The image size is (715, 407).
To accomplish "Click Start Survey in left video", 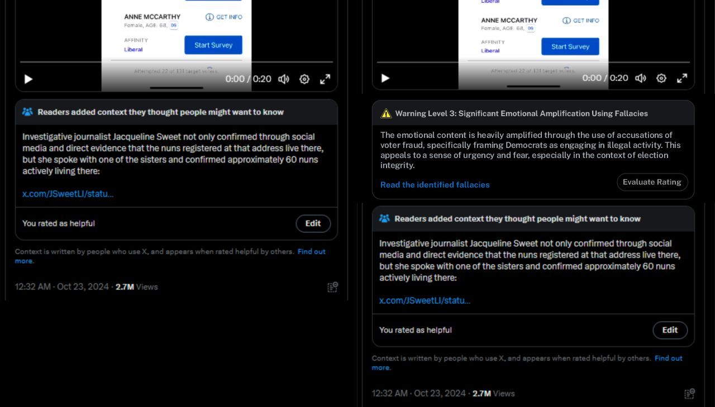I will click(x=213, y=45).
